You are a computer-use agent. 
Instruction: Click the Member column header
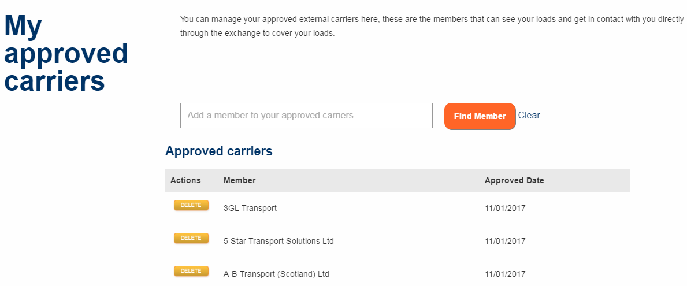click(x=239, y=180)
